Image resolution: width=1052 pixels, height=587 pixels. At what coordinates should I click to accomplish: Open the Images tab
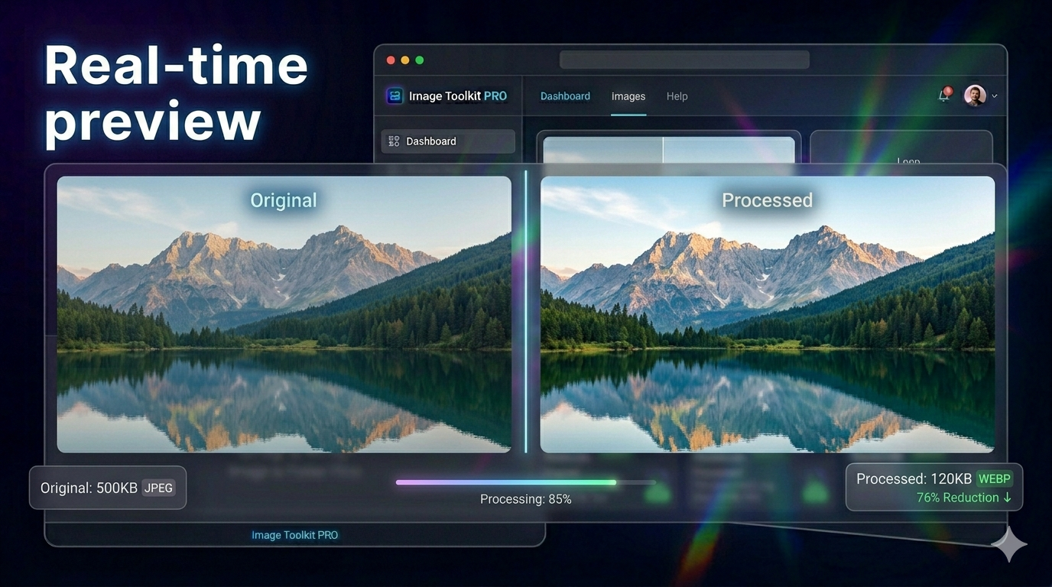[628, 96]
